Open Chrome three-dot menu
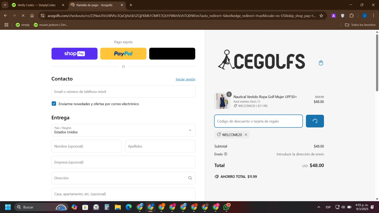This screenshot has height=213, width=379. click(x=373, y=16)
